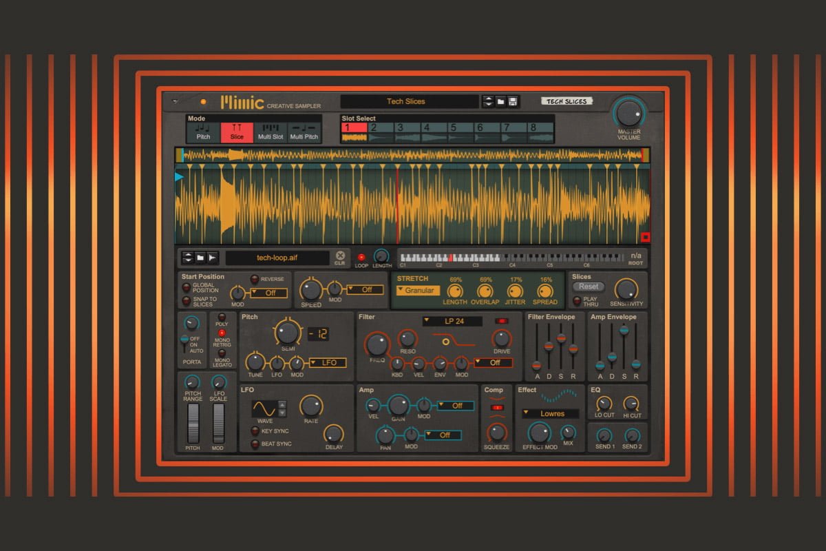Click the Comp Squeeze knob

tap(496, 433)
